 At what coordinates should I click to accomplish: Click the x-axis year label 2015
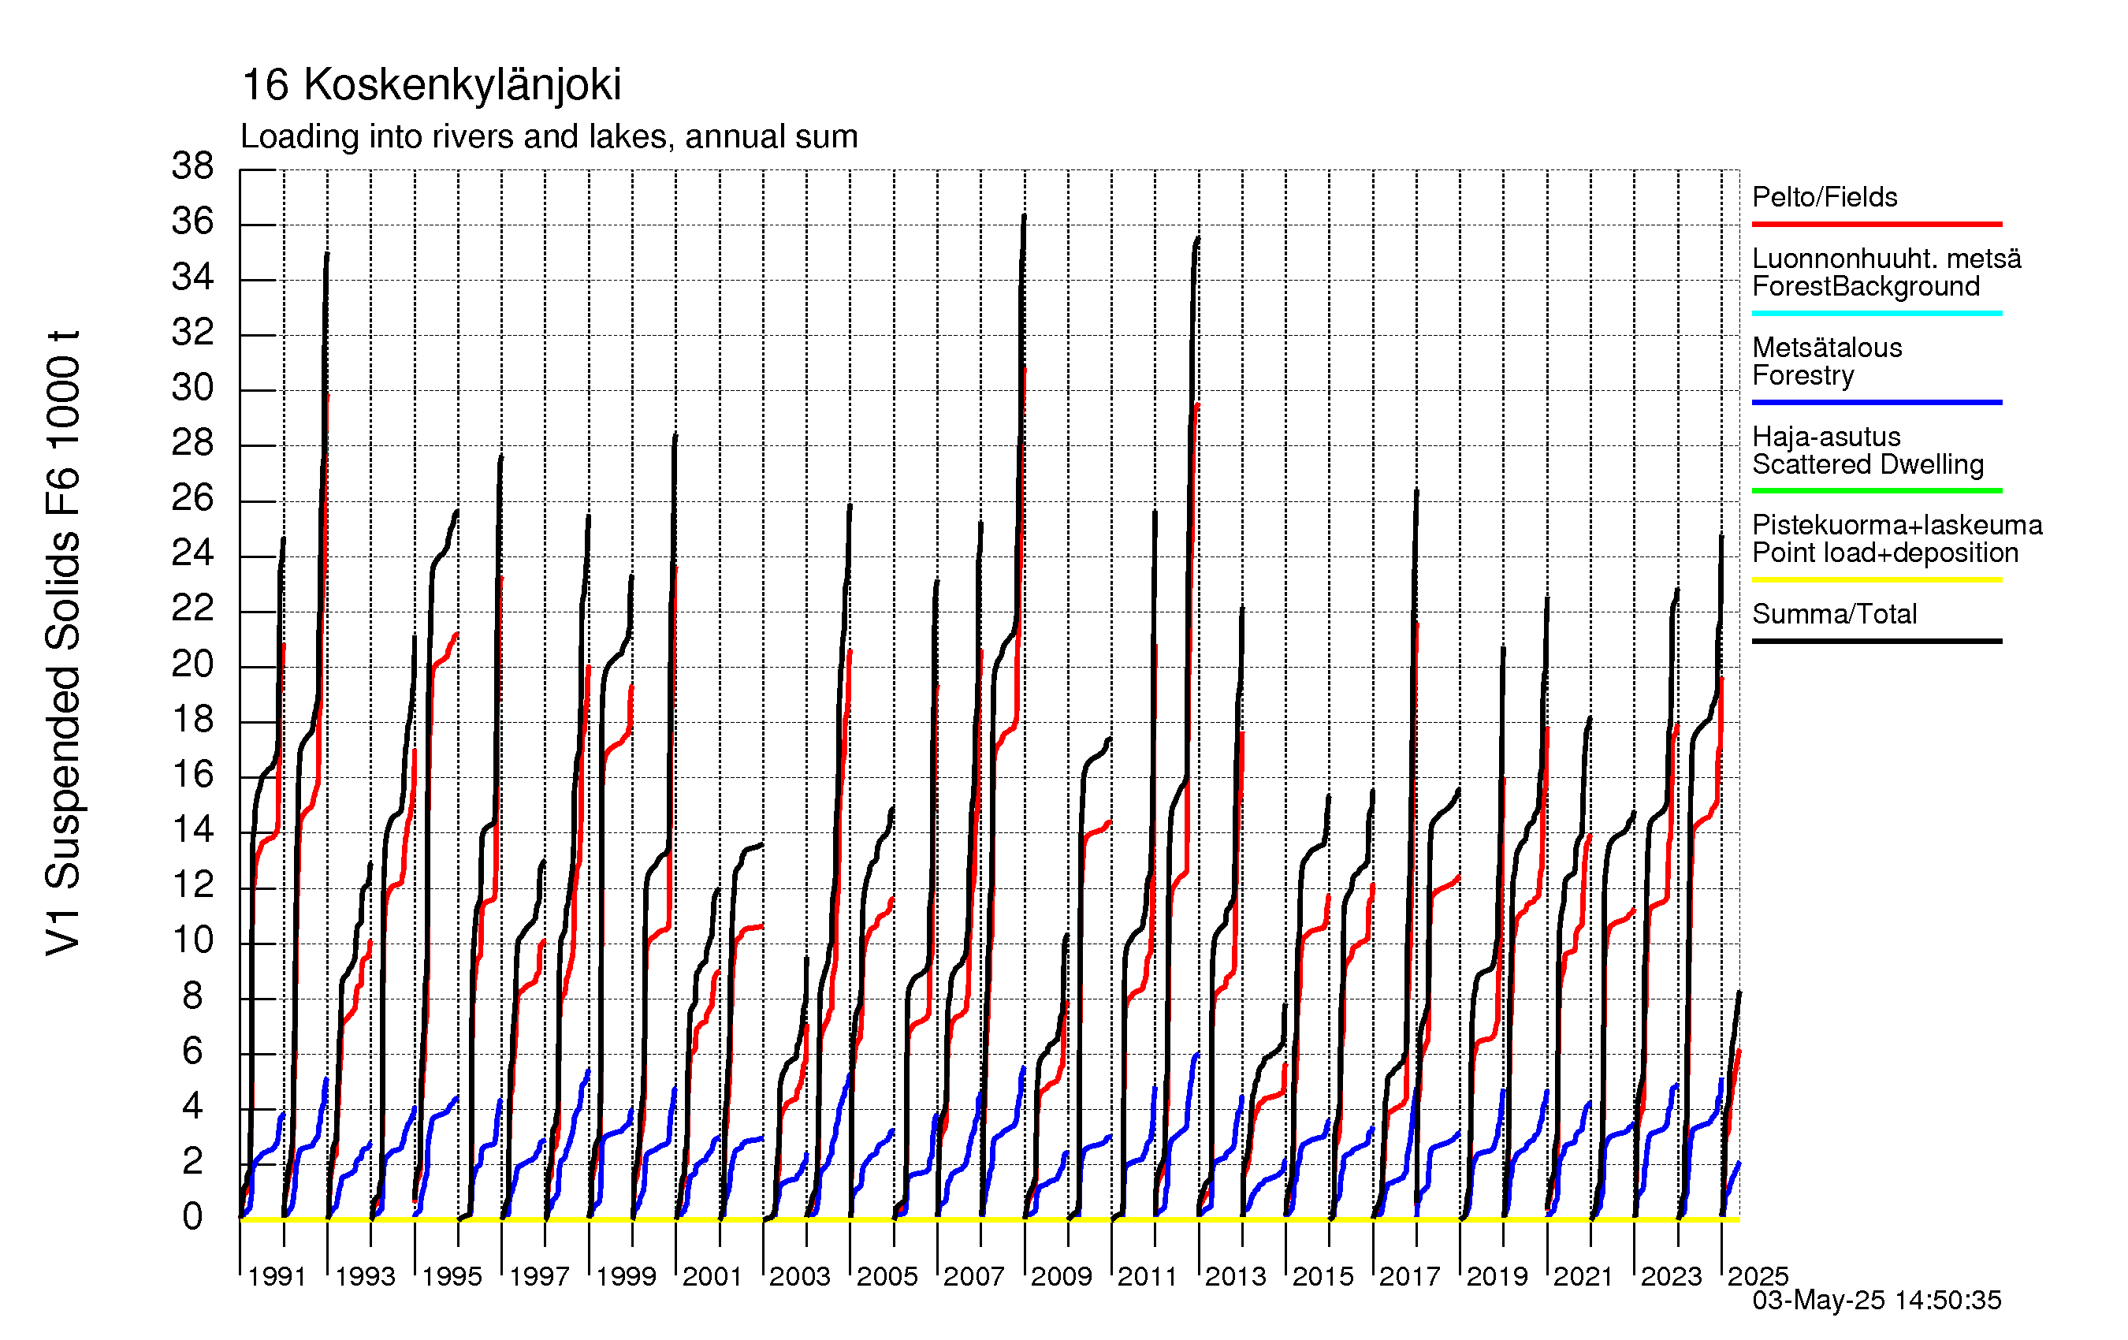pos(1323,1276)
